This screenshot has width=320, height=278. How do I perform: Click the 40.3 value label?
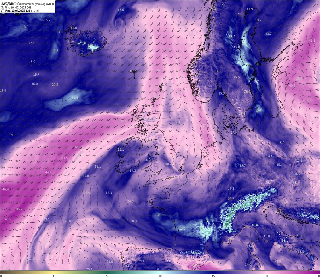tap(292, 86)
